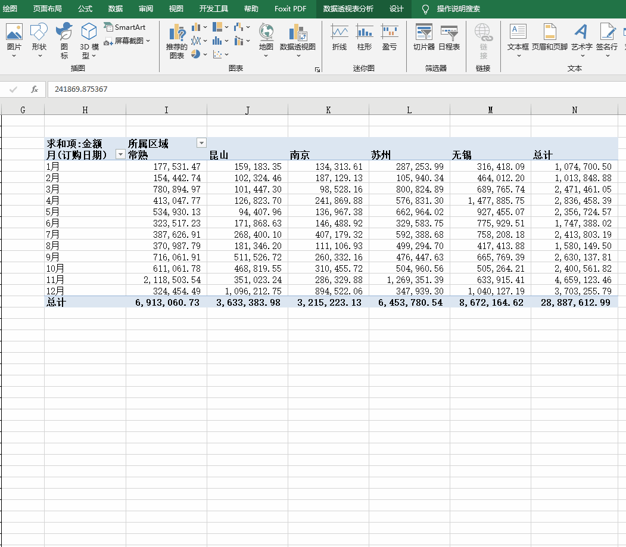Click the SmartArt button
The width and height of the screenshot is (626, 547).
[x=124, y=27]
